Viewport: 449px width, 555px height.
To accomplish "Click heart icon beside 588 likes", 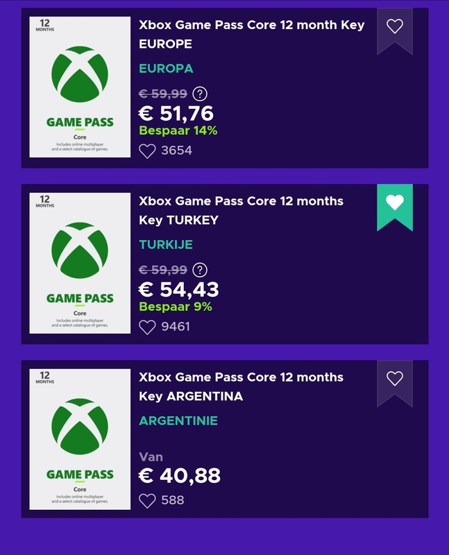I will pos(146,499).
